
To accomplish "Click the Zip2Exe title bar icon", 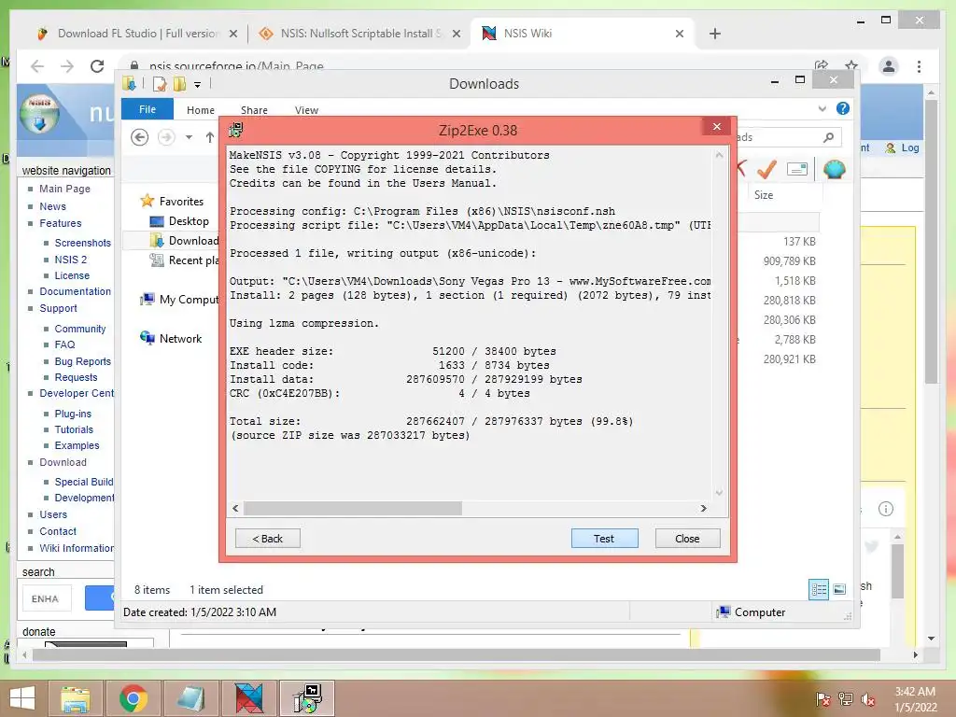I will coord(236,129).
